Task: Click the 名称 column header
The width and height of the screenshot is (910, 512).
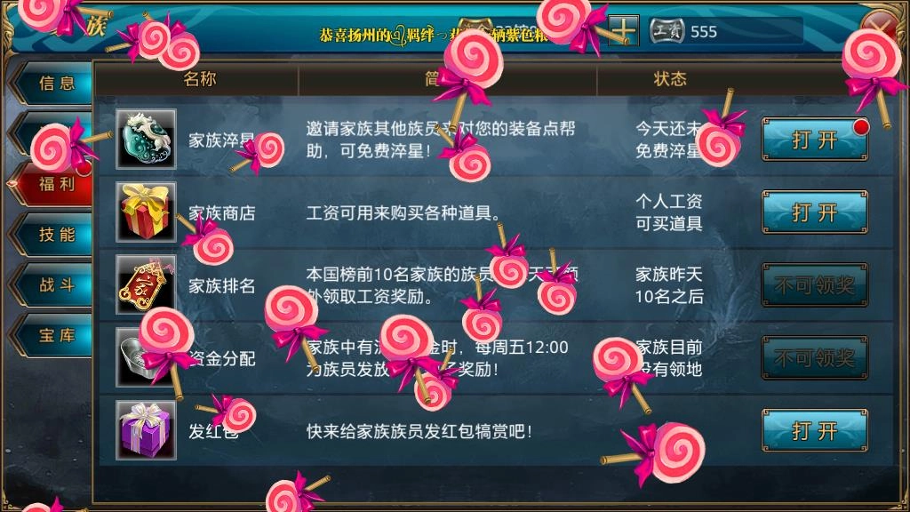Action: pyautogui.click(x=200, y=79)
